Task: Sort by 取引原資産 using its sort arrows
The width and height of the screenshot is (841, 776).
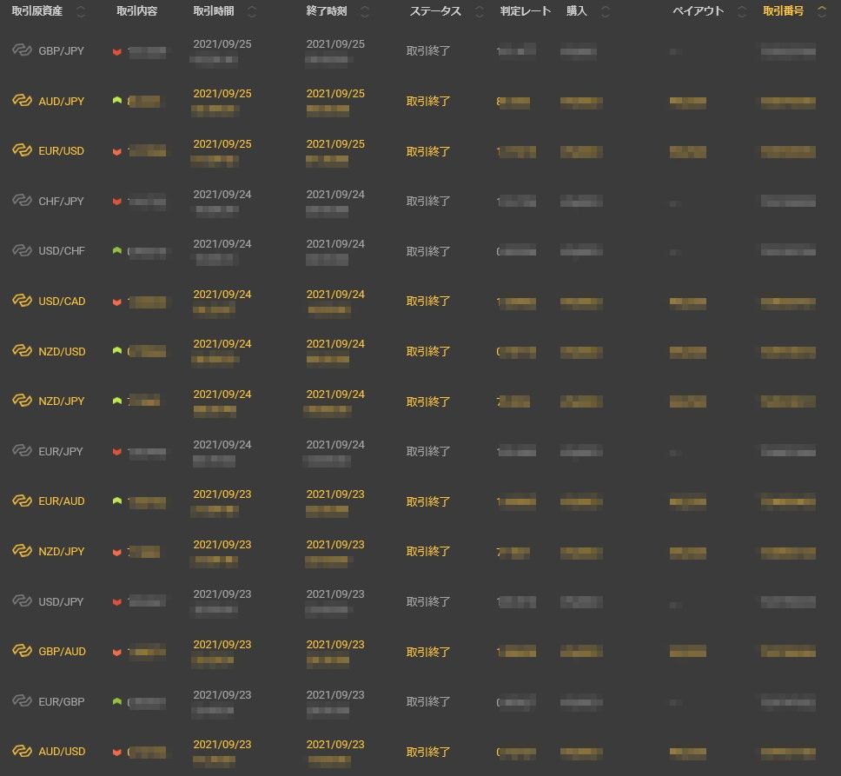Action: click(81, 12)
